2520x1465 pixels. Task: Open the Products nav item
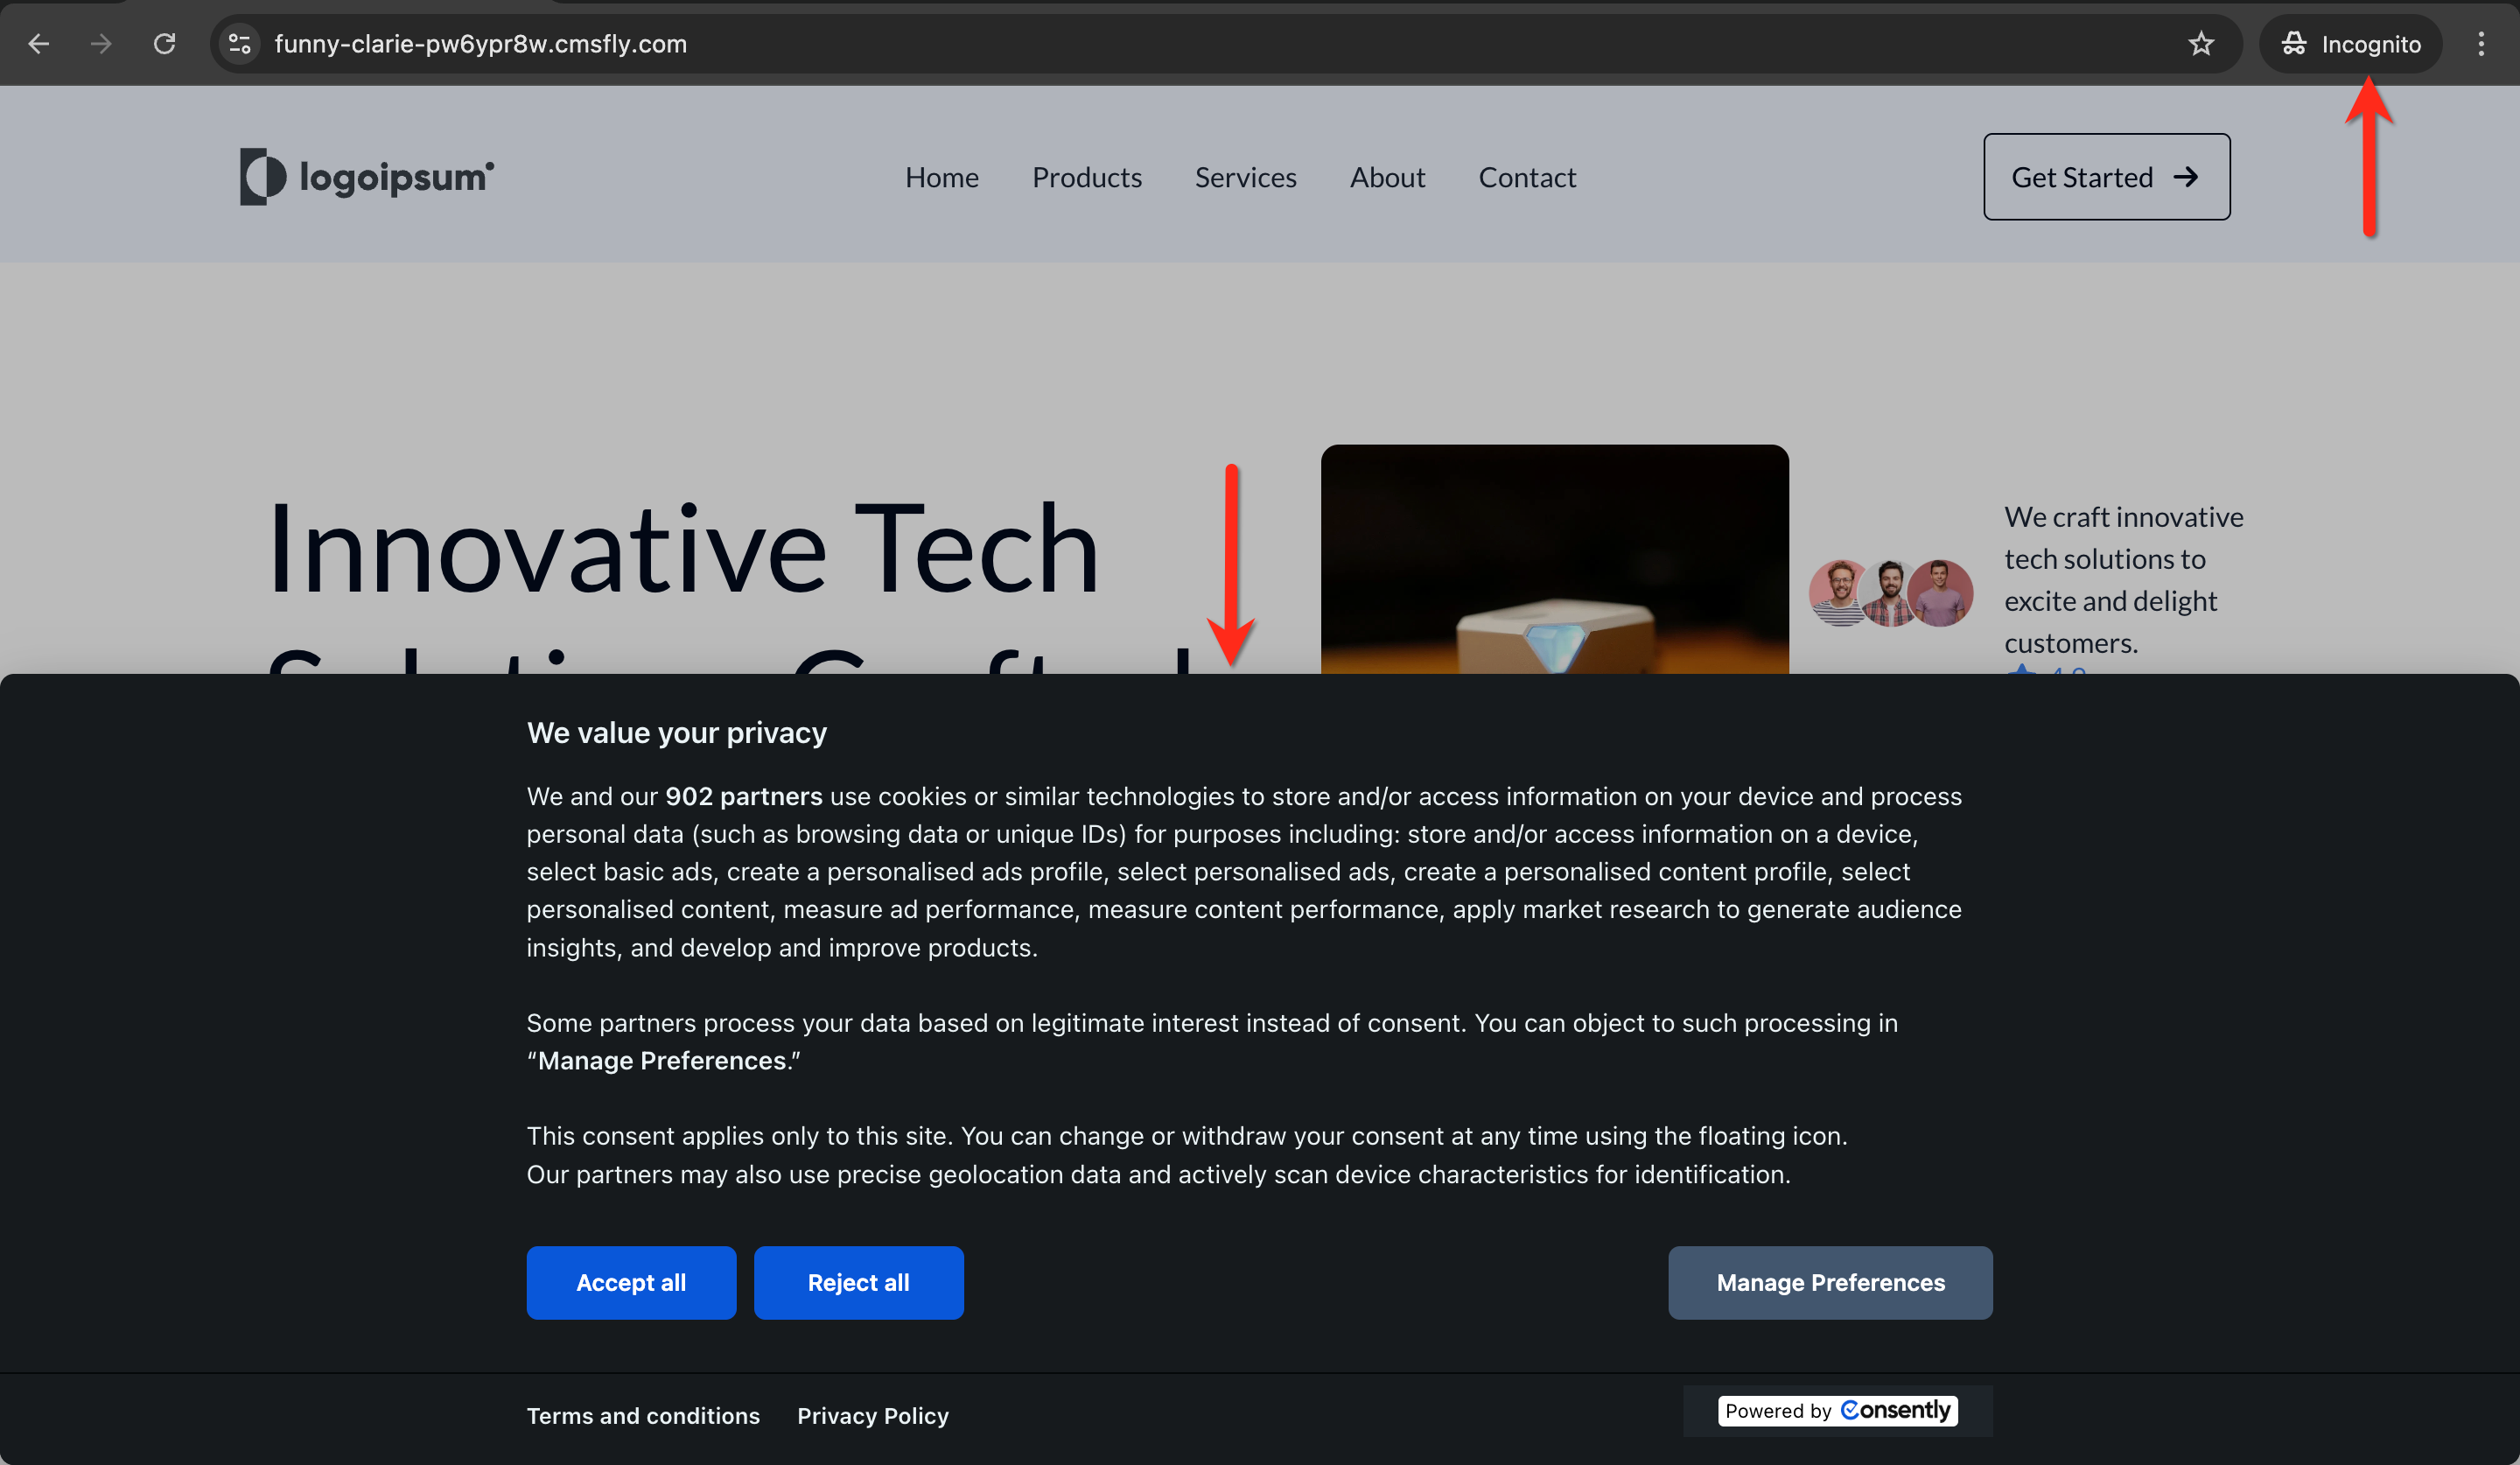pos(1086,177)
